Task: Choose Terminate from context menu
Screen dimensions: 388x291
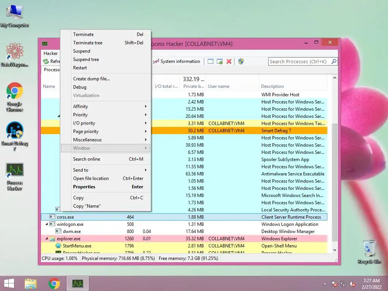Action: pos(105,34)
